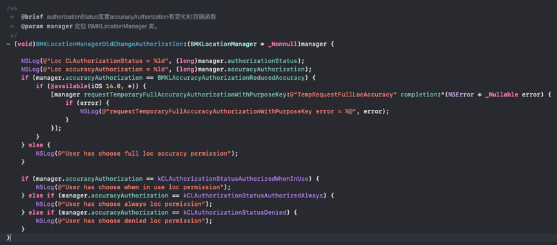Click the "Loc accuracyAuthorization = %ld" string
557x245 pixels.
[x=105, y=69]
